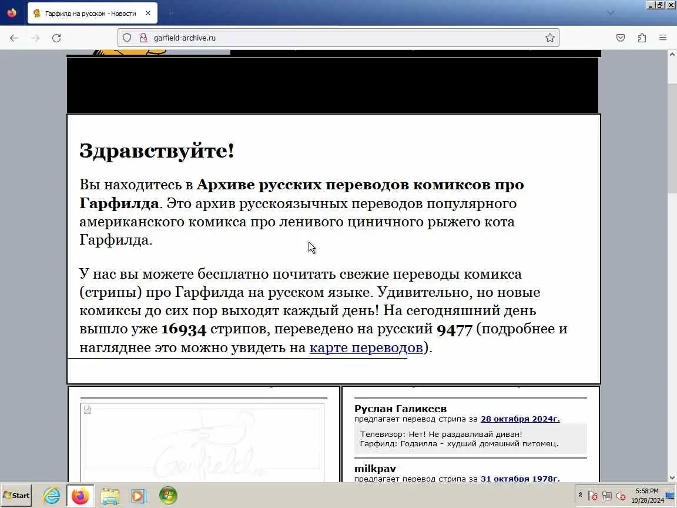Open Windows Media Player from taskbar
Image resolution: width=677 pixels, height=508 pixels.
pos(139,496)
